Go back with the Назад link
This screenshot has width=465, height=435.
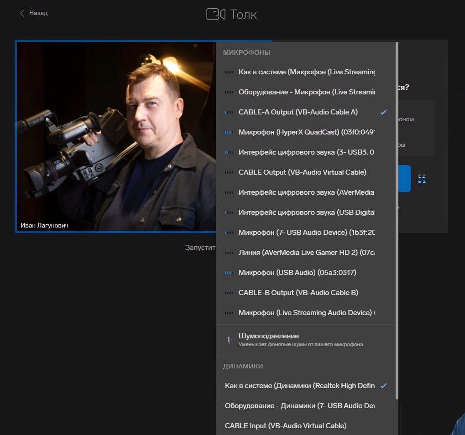[33, 13]
